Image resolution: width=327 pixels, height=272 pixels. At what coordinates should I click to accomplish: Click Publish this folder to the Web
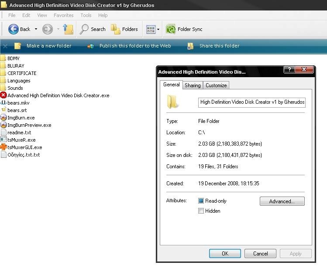coord(135,46)
